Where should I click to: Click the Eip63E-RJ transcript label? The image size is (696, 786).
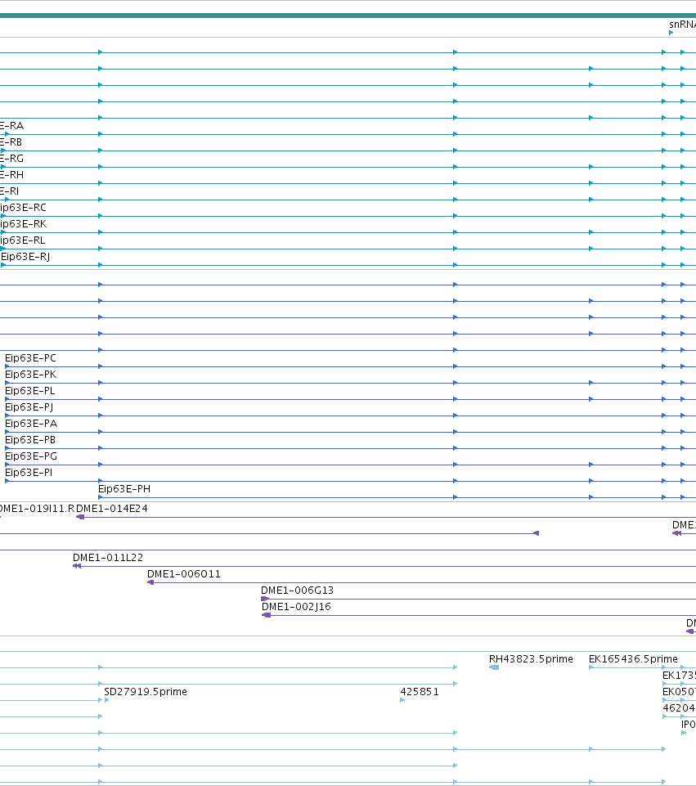[x=25, y=257]
